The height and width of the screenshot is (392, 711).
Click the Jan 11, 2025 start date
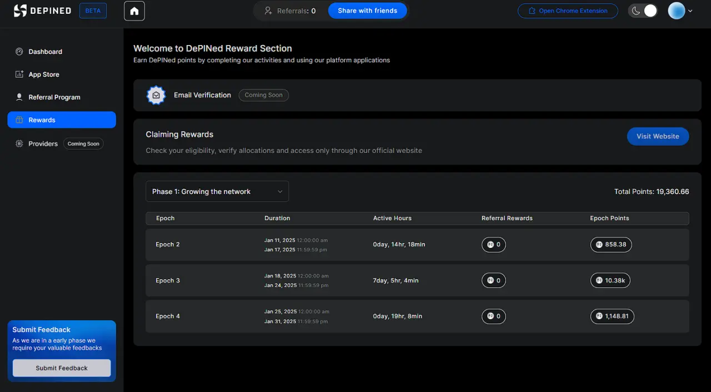click(x=280, y=240)
